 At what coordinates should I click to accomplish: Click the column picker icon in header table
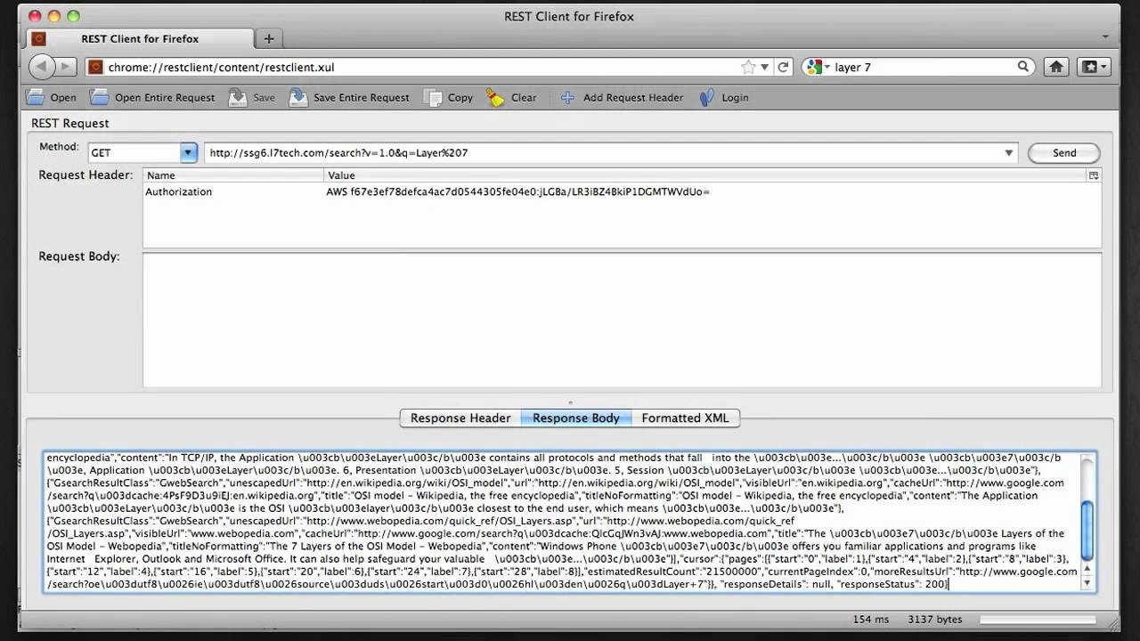point(1094,175)
